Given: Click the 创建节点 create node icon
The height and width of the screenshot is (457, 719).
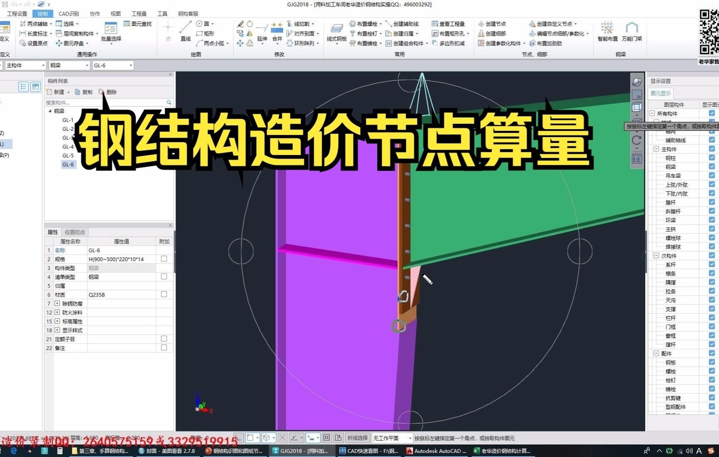Looking at the screenshot, I should click(x=492, y=24).
